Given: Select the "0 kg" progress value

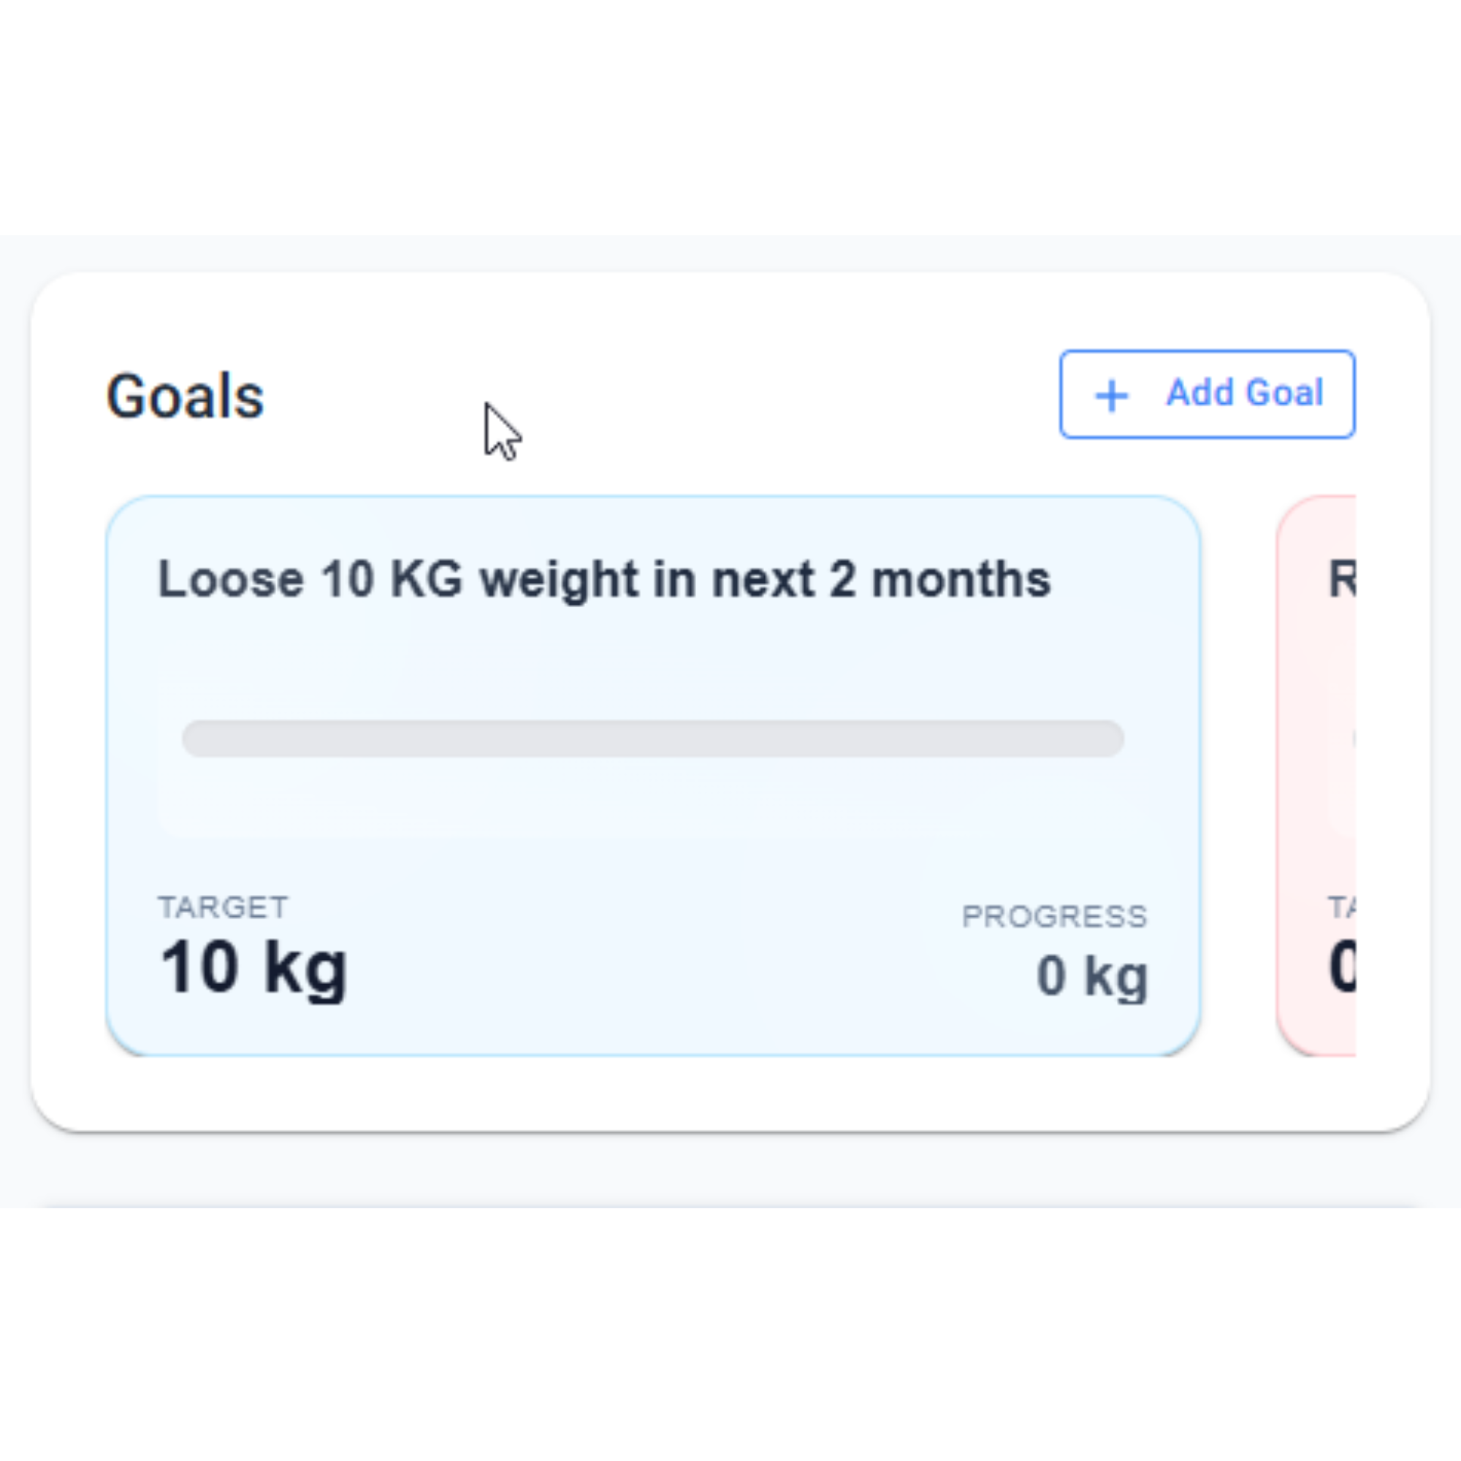Looking at the screenshot, I should pyautogui.click(x=1092, y=975).
